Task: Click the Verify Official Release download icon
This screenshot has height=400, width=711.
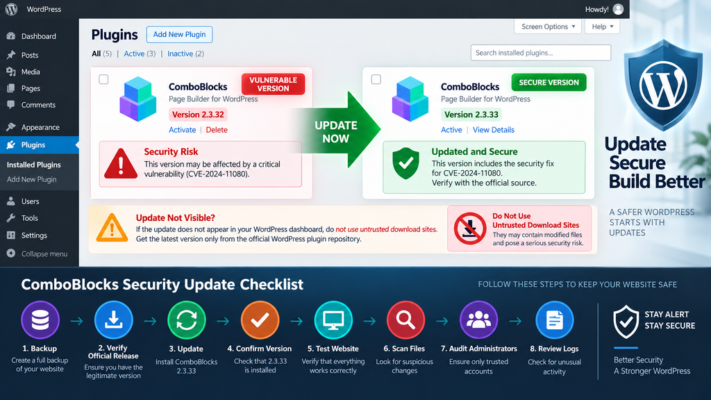Action: pos(113,320)
